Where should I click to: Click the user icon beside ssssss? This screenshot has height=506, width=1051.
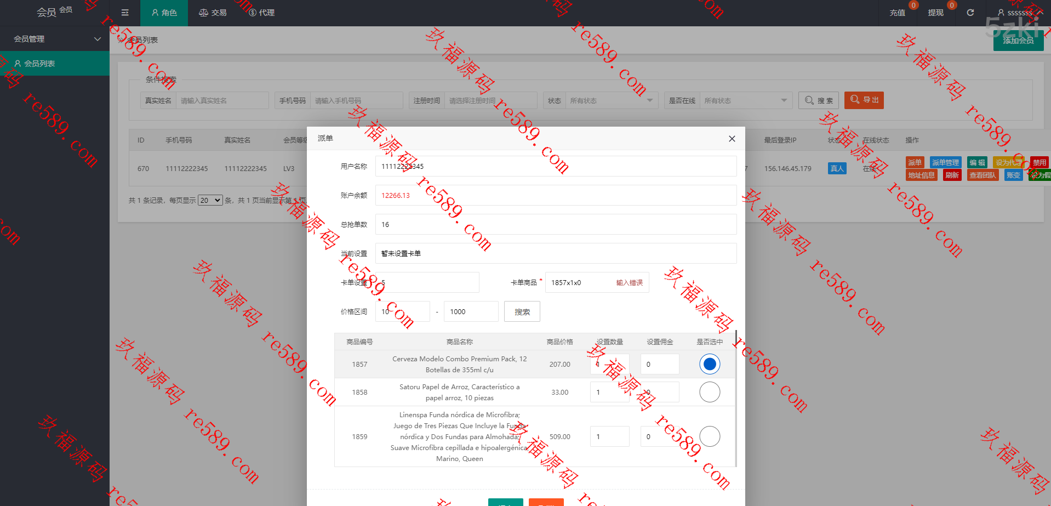click(1001, 13)
